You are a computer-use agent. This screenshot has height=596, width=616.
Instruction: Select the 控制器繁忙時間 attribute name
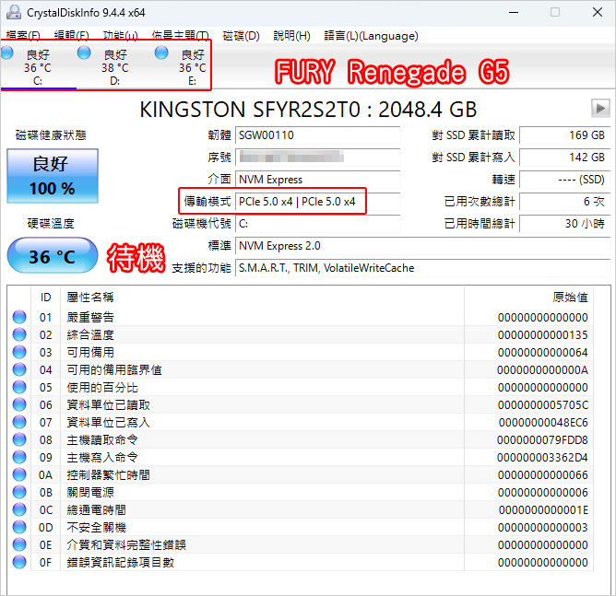[108, 475]
